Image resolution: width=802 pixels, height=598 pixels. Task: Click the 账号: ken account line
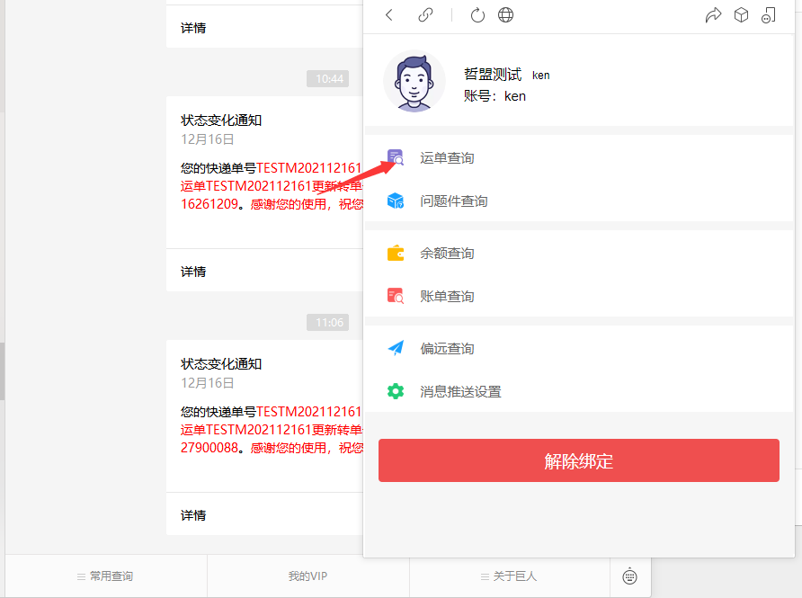pos(495,96)
